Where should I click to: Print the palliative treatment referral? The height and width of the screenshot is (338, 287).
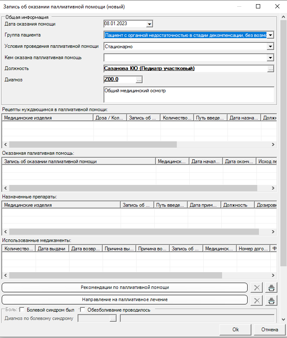click(x=271, y=300)
